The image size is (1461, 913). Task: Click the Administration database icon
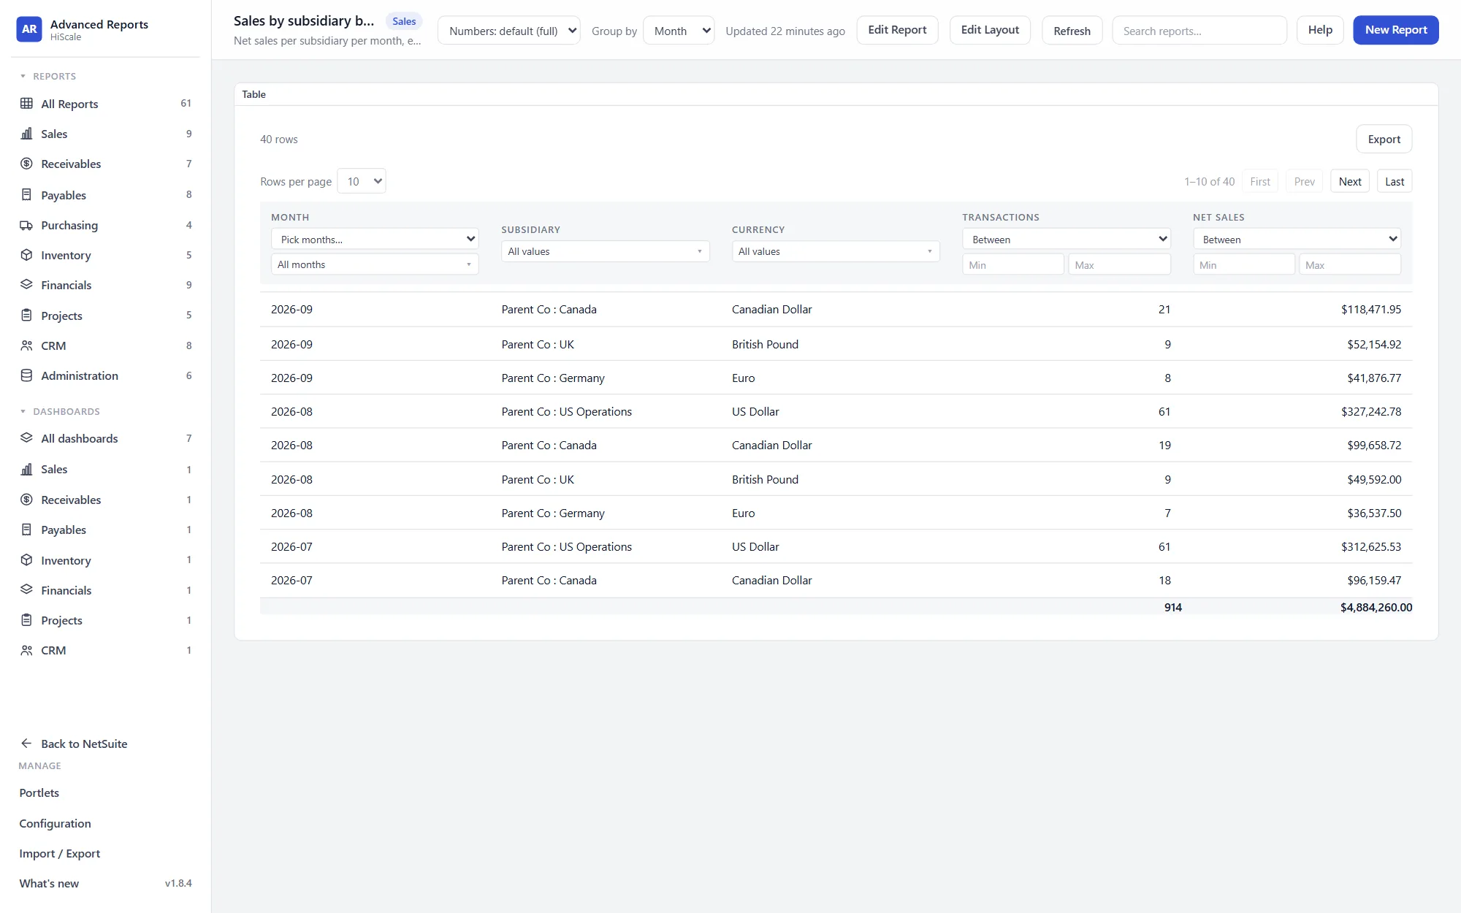coord(26,375)
